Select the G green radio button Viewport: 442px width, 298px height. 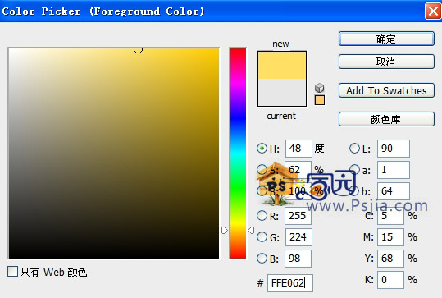(262, 237)
